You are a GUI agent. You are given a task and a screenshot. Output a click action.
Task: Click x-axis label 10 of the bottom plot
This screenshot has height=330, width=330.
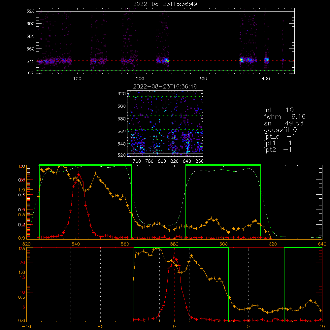[x=322, y=327]
